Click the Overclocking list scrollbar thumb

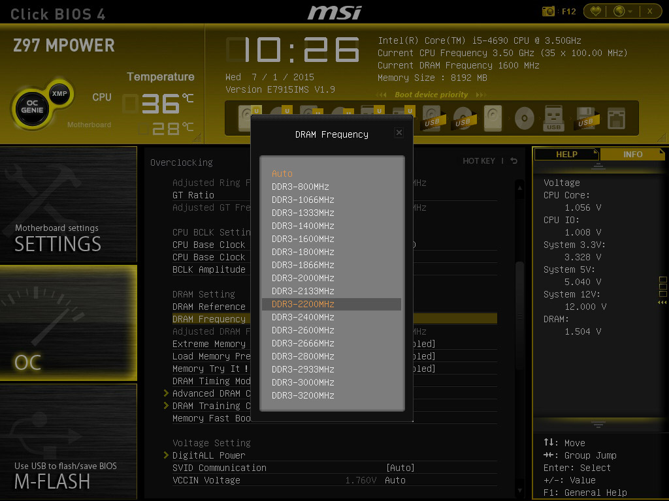[519, 315]
